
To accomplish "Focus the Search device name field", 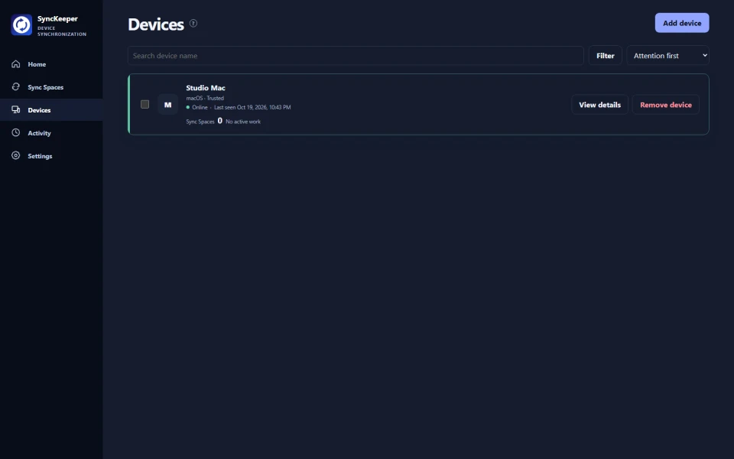I will pyautogui.click(x=356, y=55).
